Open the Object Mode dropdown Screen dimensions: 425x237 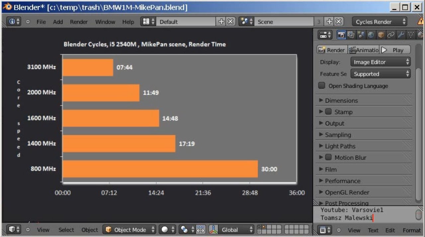tap(129, 229)
